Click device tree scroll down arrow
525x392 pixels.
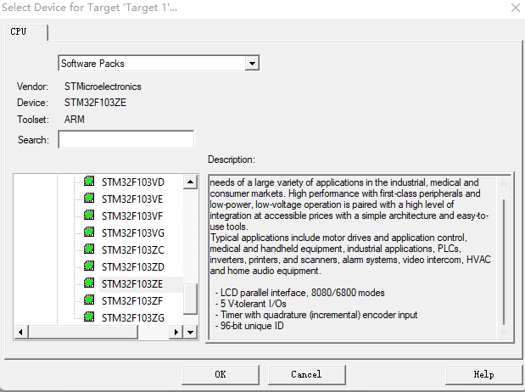coord(190,333)
